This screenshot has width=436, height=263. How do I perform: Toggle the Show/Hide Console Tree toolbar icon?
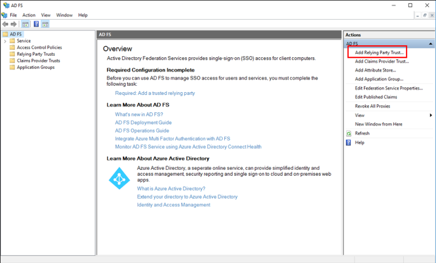pyautogui.click(x=25, y=24)
